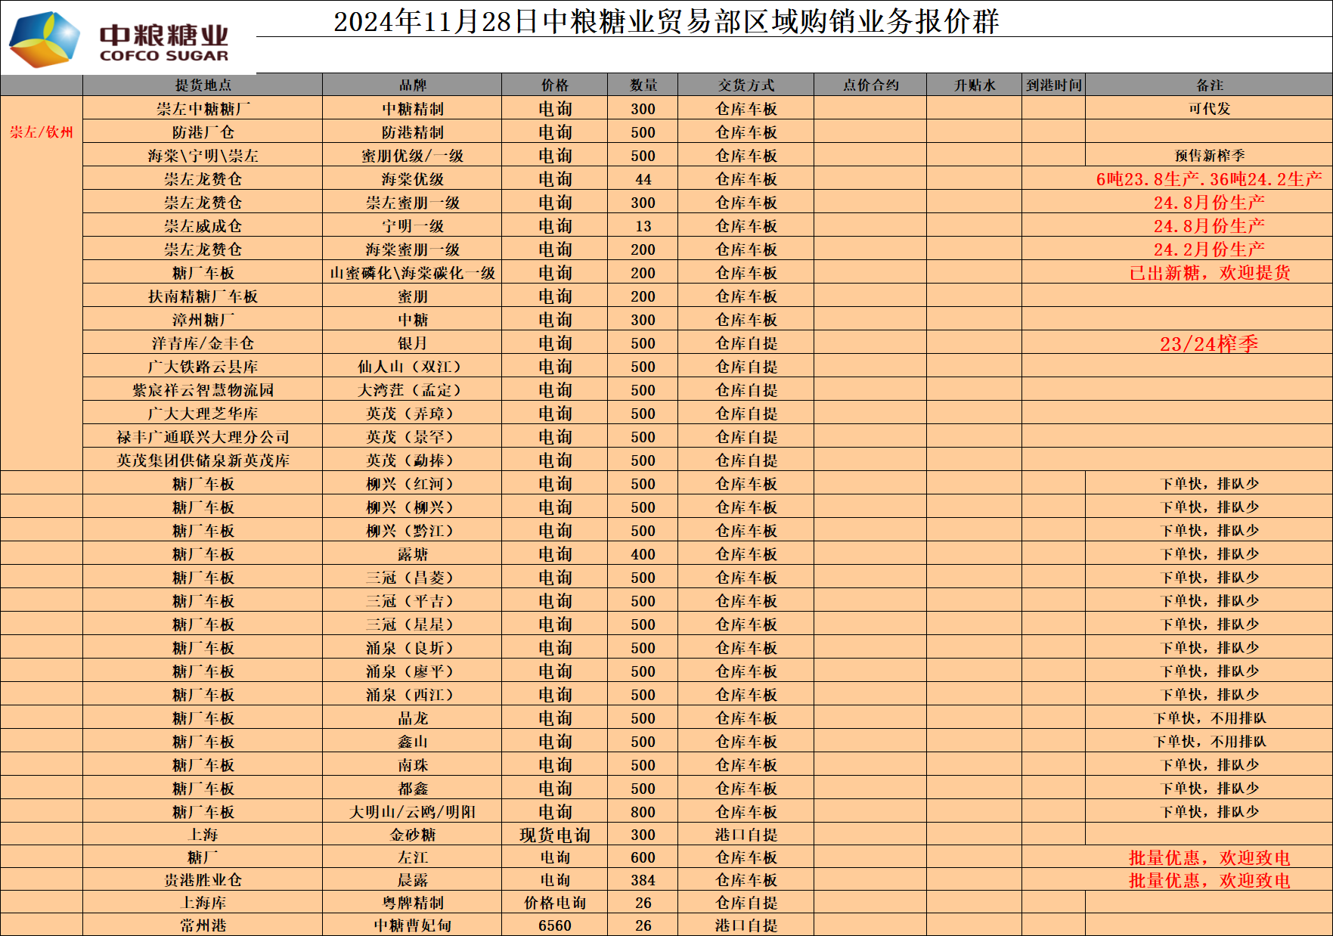Click the 可代发 remark cell
The image size is (1333, 936).
point(1209,109)
